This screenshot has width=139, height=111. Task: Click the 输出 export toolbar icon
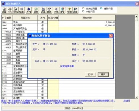(22, 10)
